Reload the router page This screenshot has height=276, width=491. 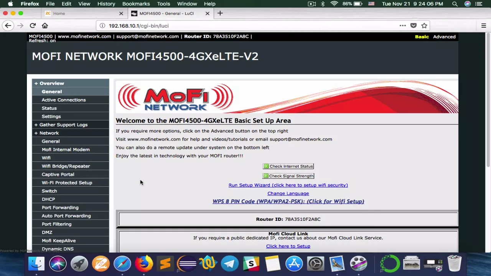33,26
